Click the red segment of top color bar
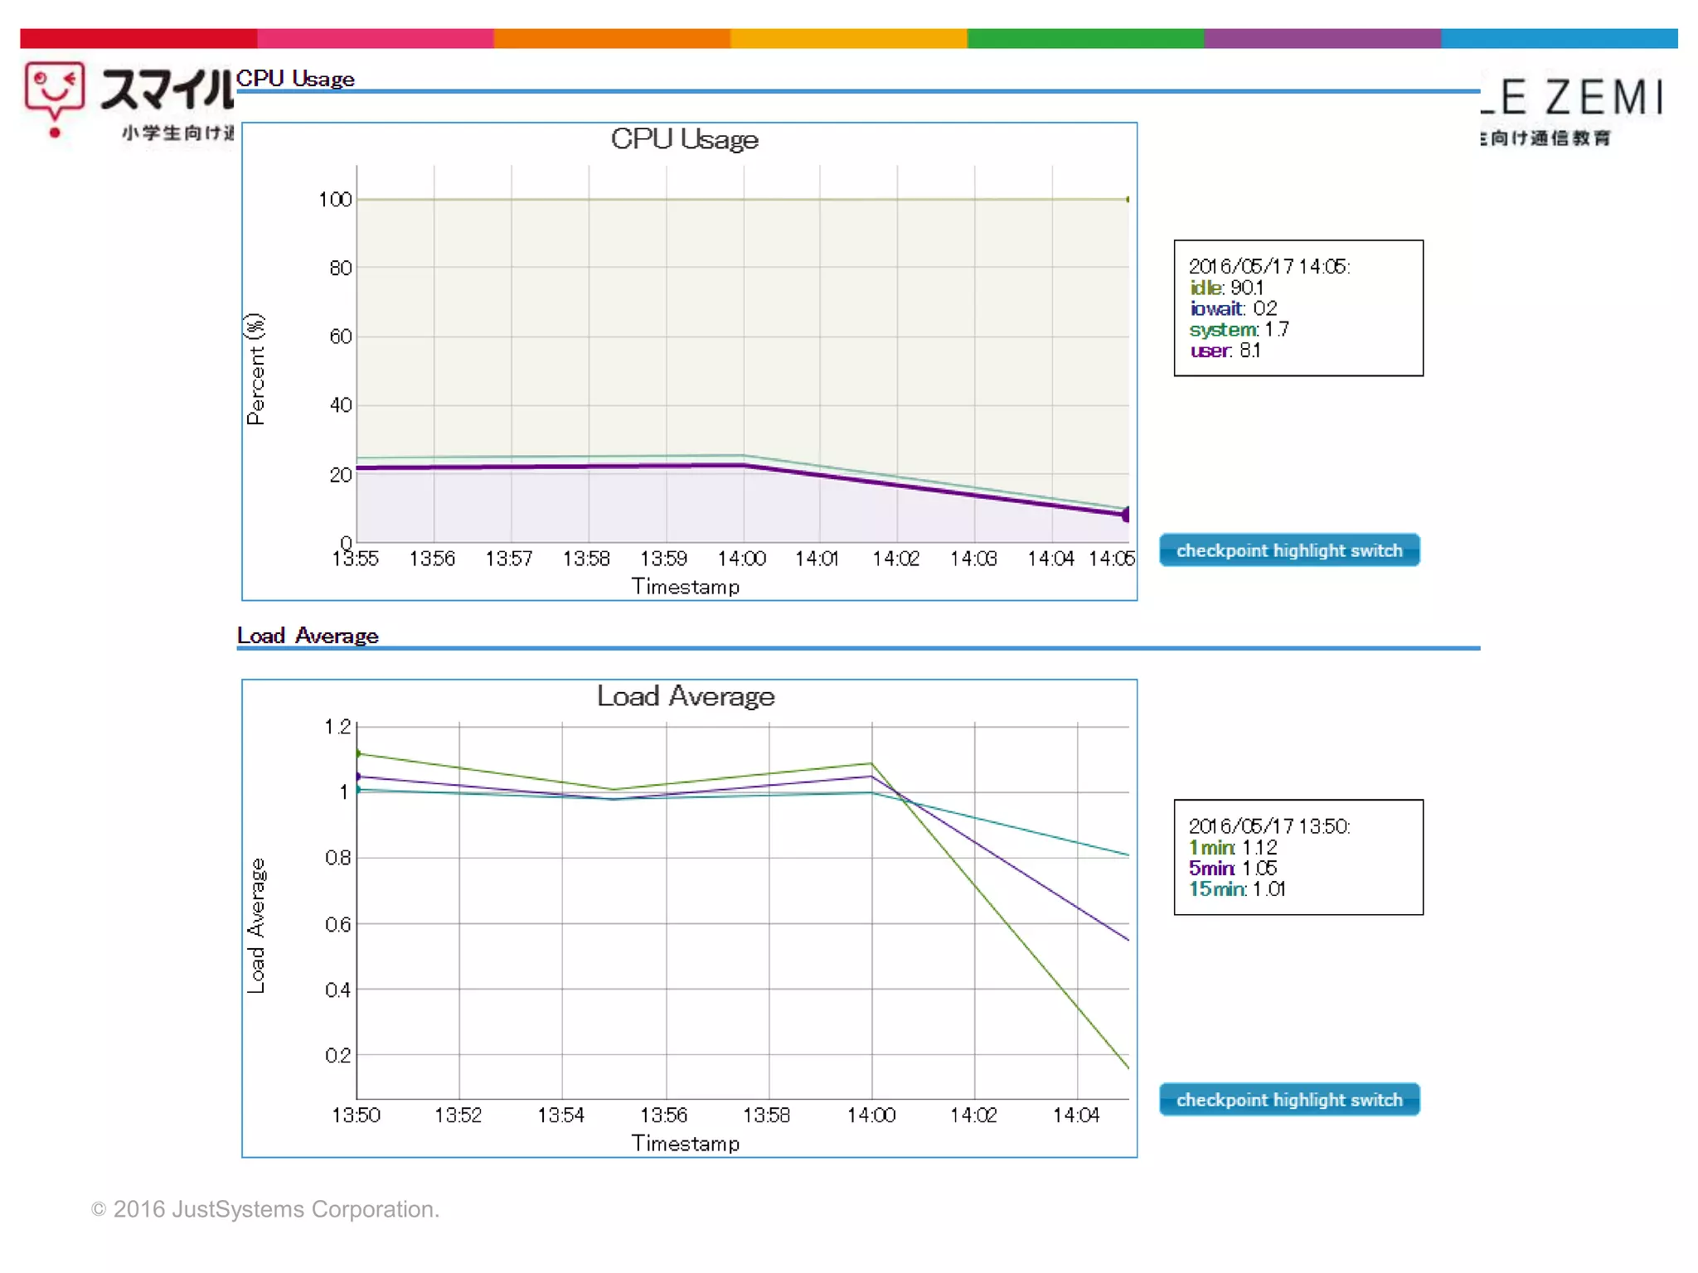 click(x=138, y=38)
